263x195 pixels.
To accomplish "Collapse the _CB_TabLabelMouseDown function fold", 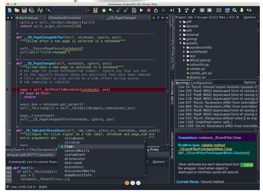I will [x=10, y=131].
